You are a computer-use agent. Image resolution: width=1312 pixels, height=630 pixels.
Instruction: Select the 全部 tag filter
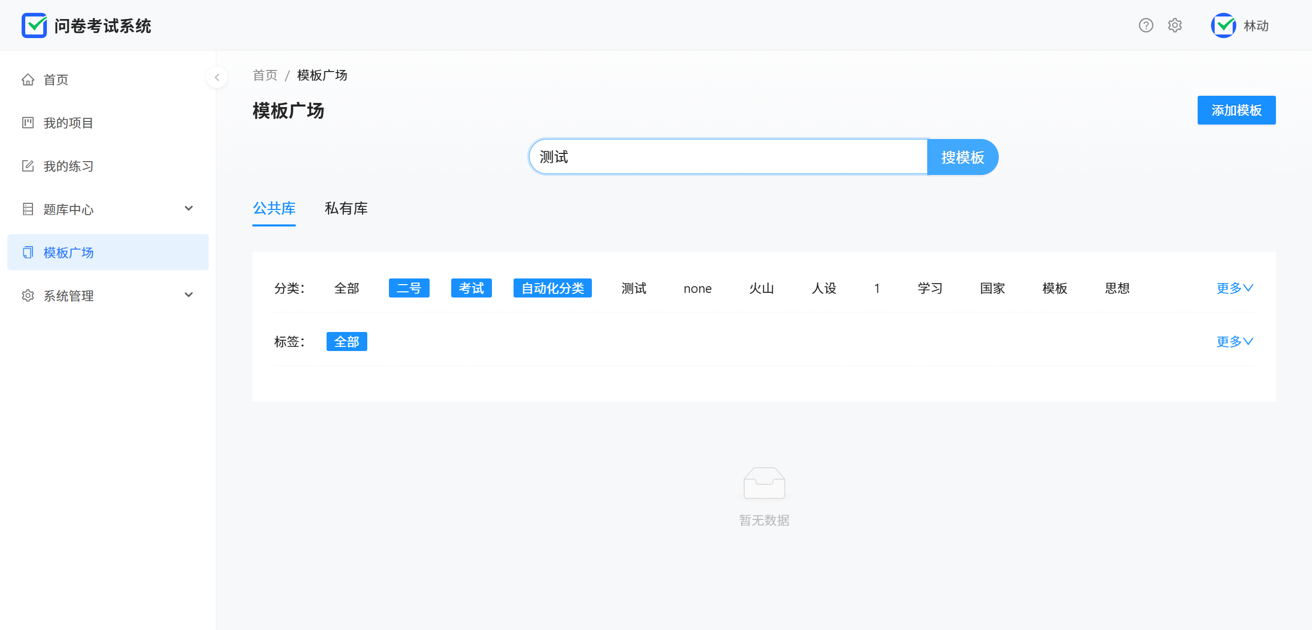point(347,342)
